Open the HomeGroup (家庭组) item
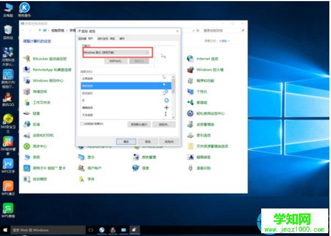The height and width of the screenshot is (236, 331). (197, 102)
